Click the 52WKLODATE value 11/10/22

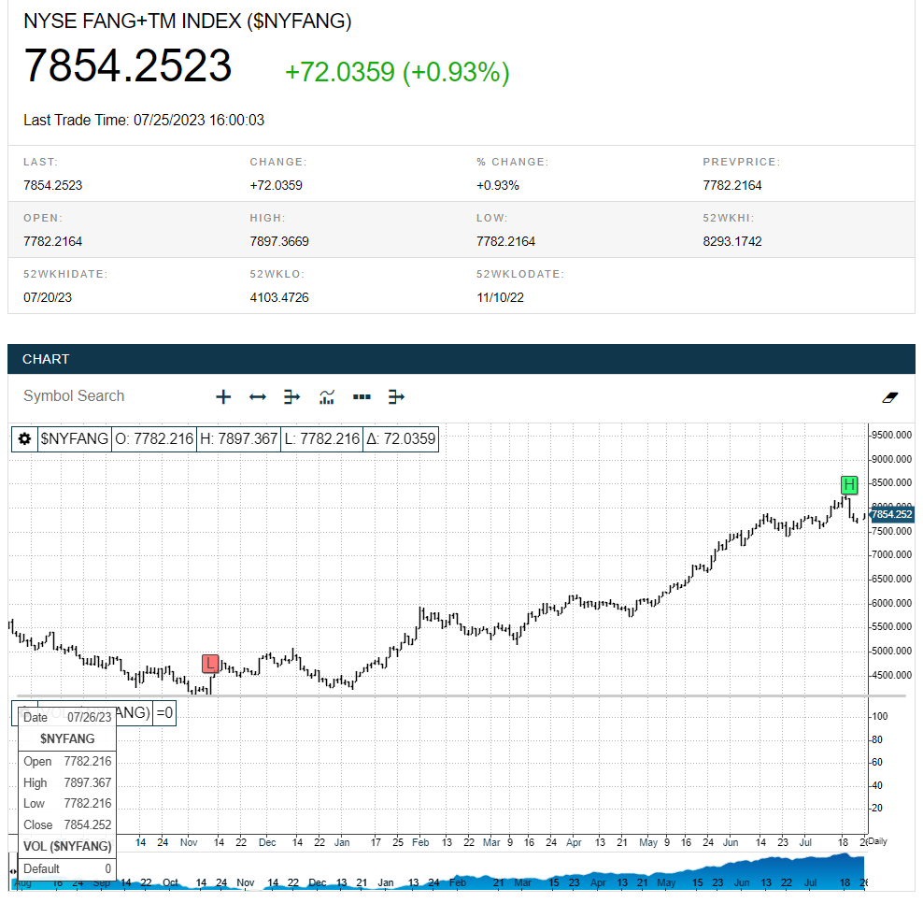point(500,297)
